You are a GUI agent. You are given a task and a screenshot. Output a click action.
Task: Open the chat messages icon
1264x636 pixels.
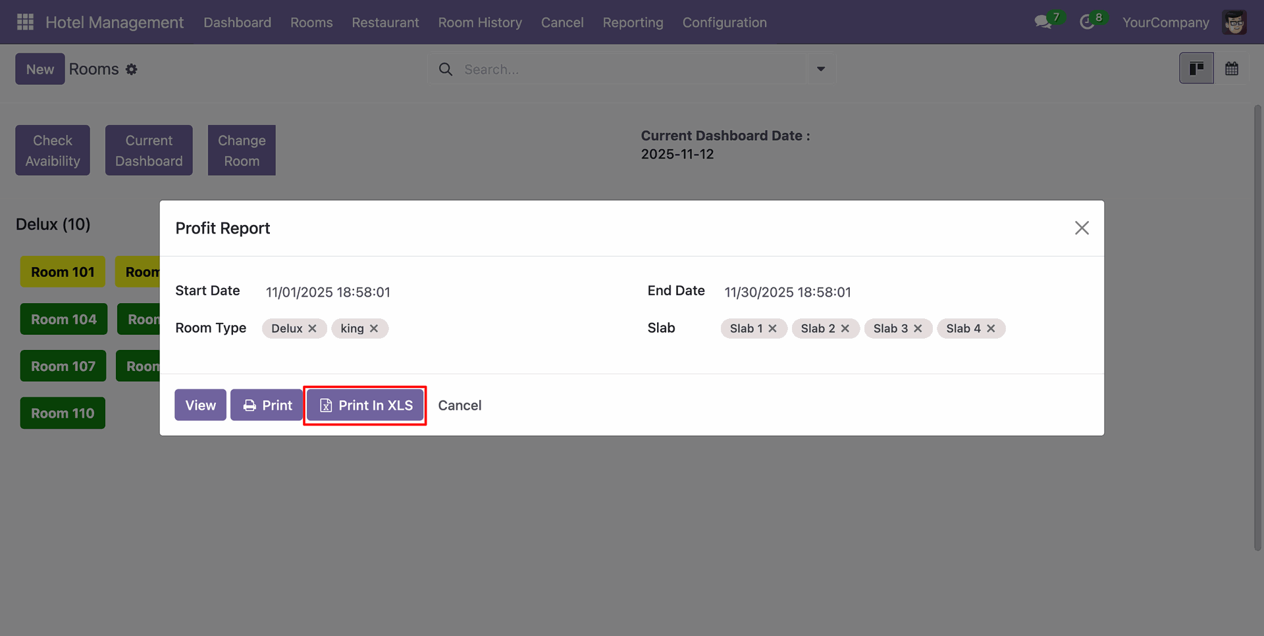1042,22
